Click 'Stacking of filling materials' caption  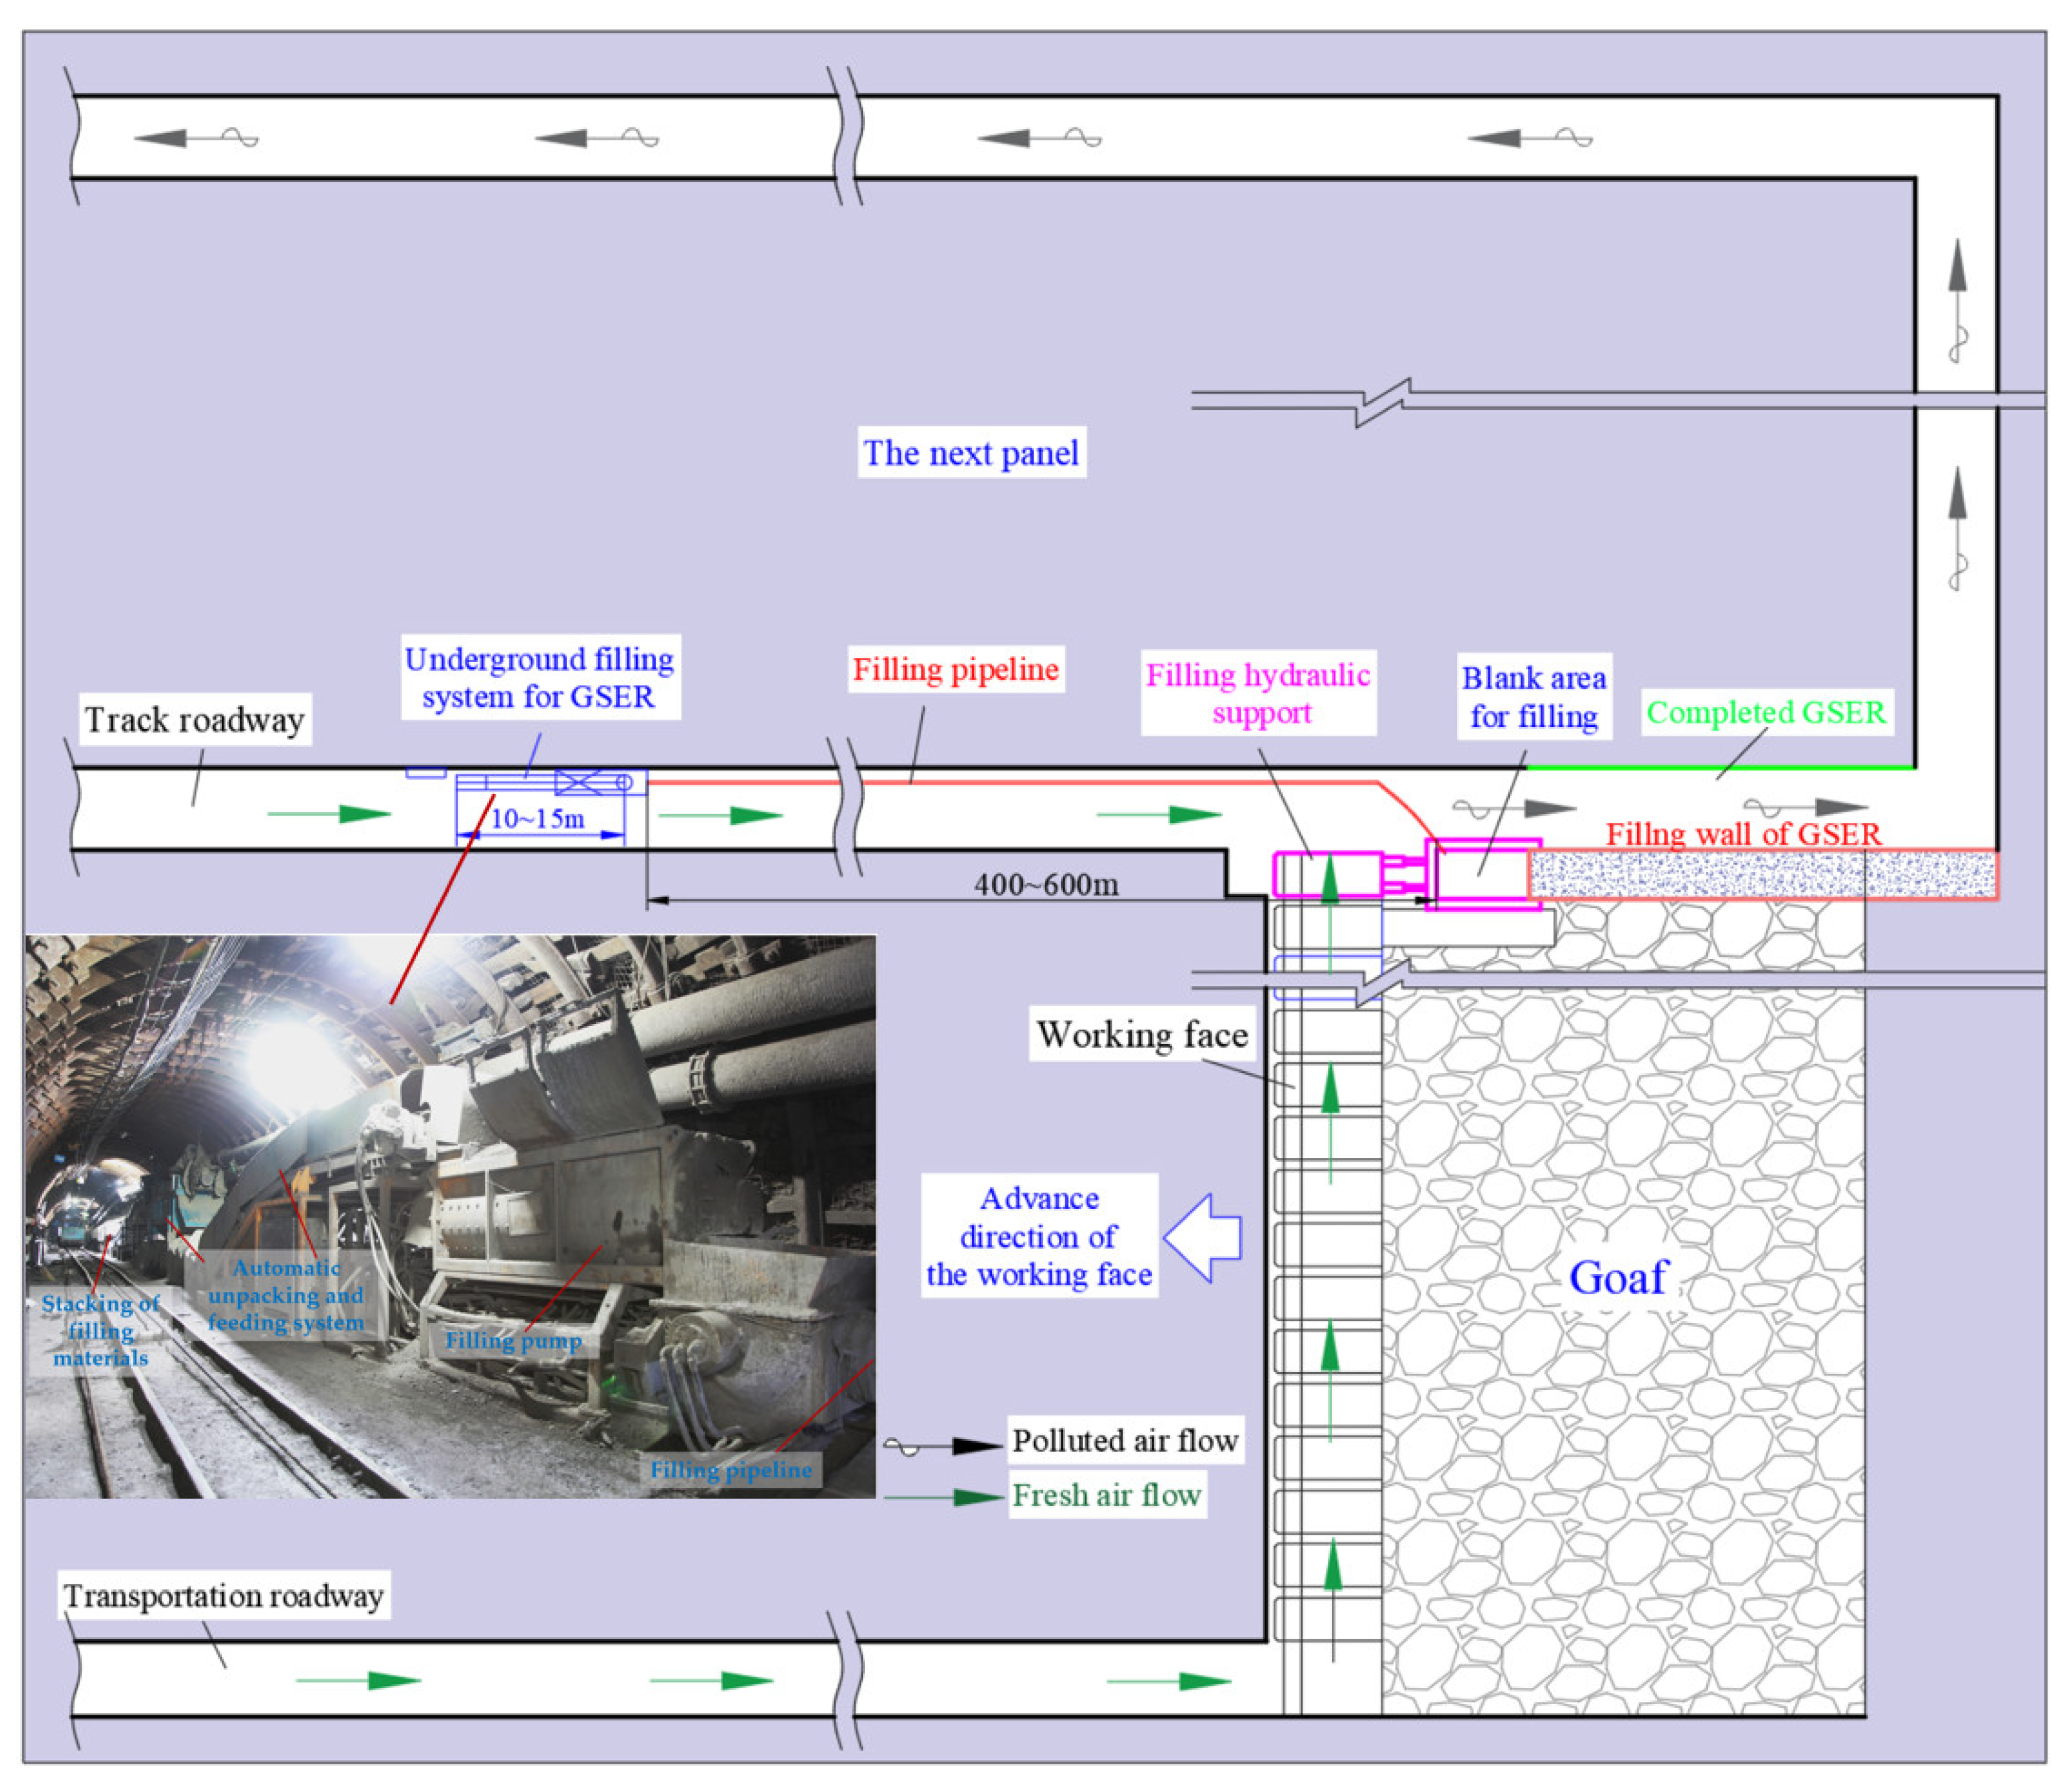pos(101,1331)
